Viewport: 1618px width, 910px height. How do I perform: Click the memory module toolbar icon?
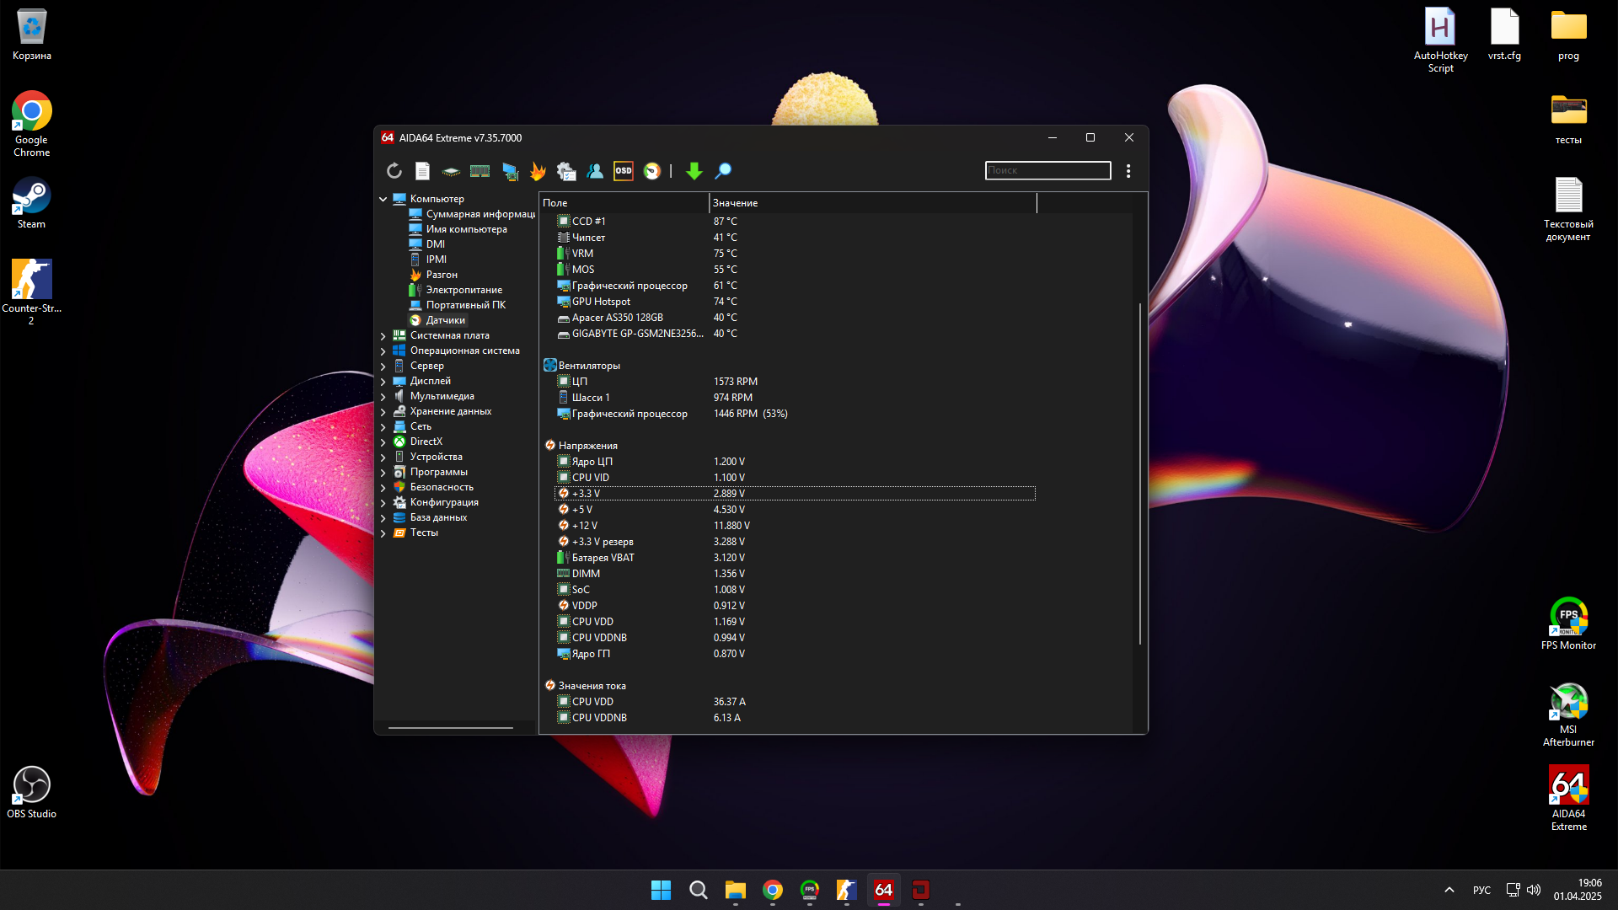tap(480, 171)
